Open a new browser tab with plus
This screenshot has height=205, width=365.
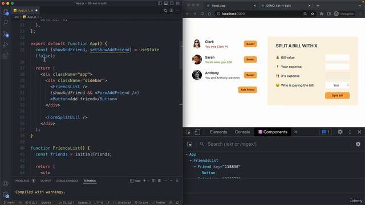pyautogui.click(x=318, y=6)
